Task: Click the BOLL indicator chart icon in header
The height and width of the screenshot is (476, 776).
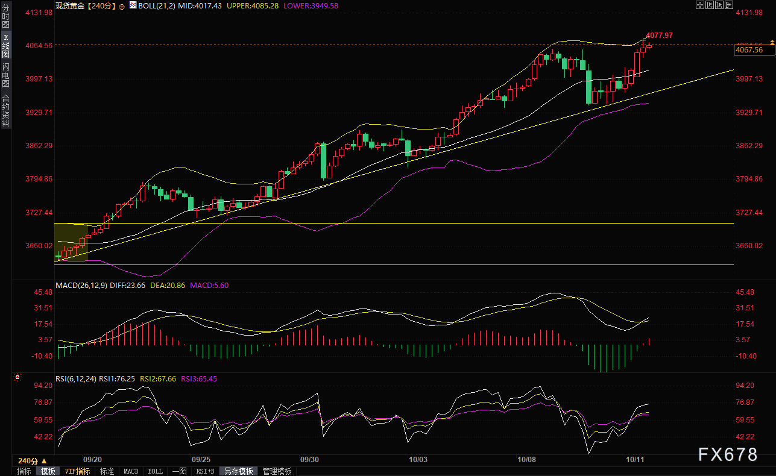Action: 133,5
